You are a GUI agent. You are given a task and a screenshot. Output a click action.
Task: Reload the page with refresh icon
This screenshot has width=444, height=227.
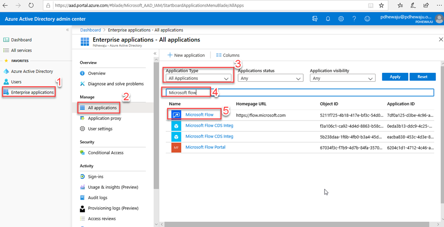coord(31,5)
